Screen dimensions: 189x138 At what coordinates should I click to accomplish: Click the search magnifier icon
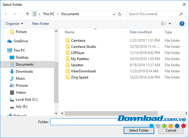pyautogui.click(x=181, y=14)
